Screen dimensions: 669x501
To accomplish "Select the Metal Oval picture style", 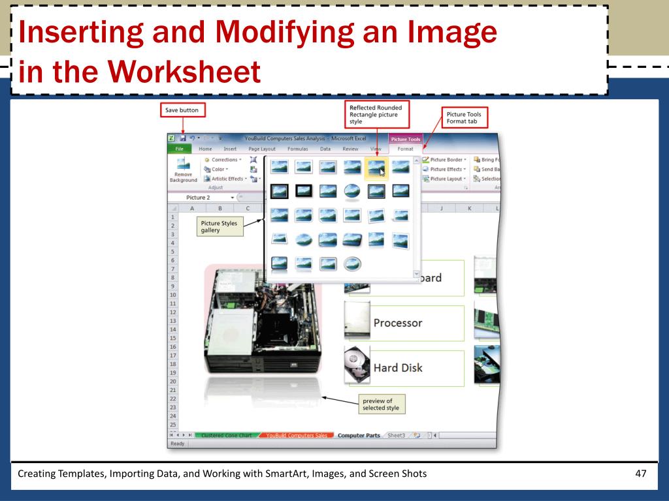I will click(x=352, y=264).
